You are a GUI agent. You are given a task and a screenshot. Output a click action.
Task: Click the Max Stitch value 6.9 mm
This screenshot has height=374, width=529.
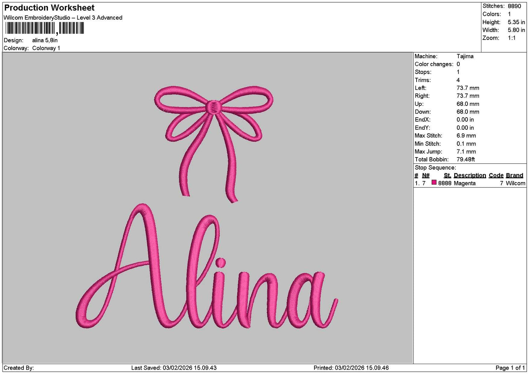[x=466, y=136]
